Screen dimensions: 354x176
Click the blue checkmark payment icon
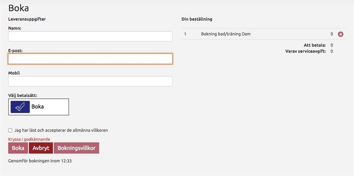20,107
